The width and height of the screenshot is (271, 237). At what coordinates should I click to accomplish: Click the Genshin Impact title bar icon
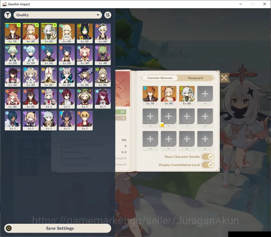pyautogui.click(x=4, y=4)
